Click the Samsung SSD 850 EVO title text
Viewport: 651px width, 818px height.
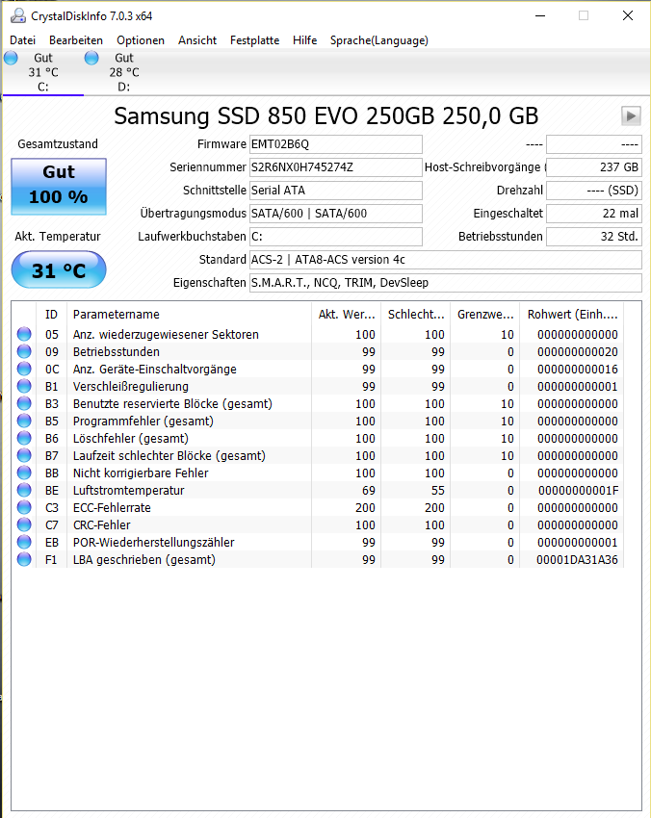click(x=325, y=115)
